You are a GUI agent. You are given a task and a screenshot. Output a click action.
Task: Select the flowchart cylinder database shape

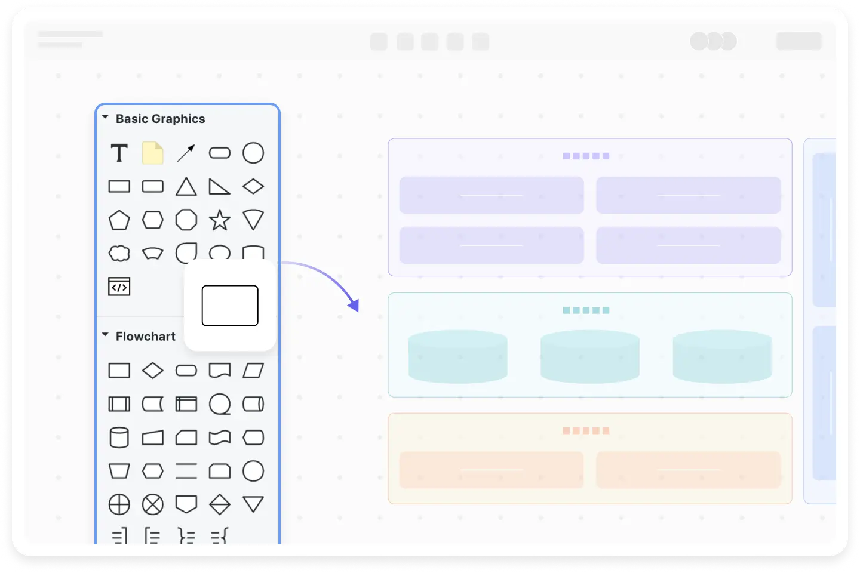(119, 438)
